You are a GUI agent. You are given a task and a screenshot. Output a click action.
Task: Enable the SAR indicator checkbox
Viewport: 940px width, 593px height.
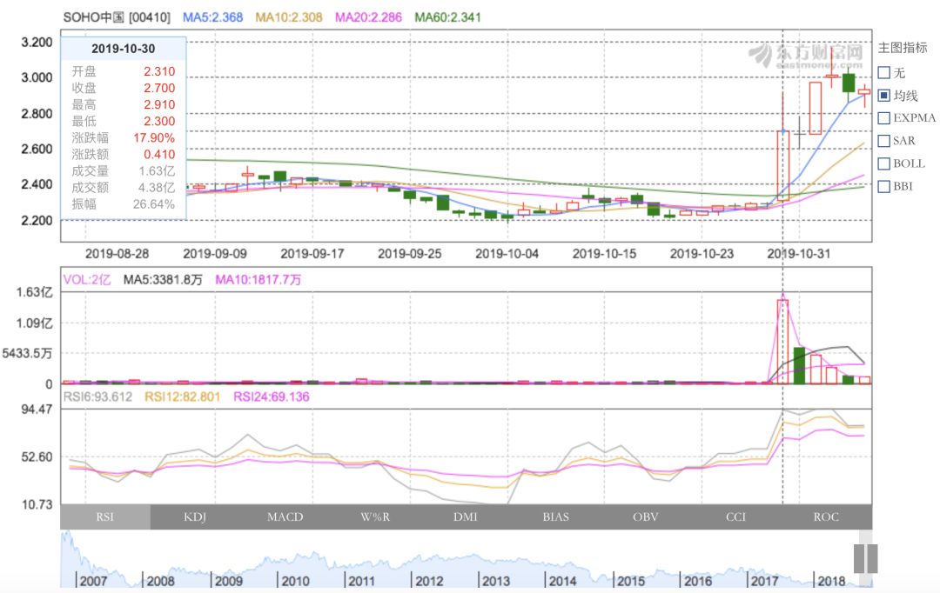[x=883, y=141]
